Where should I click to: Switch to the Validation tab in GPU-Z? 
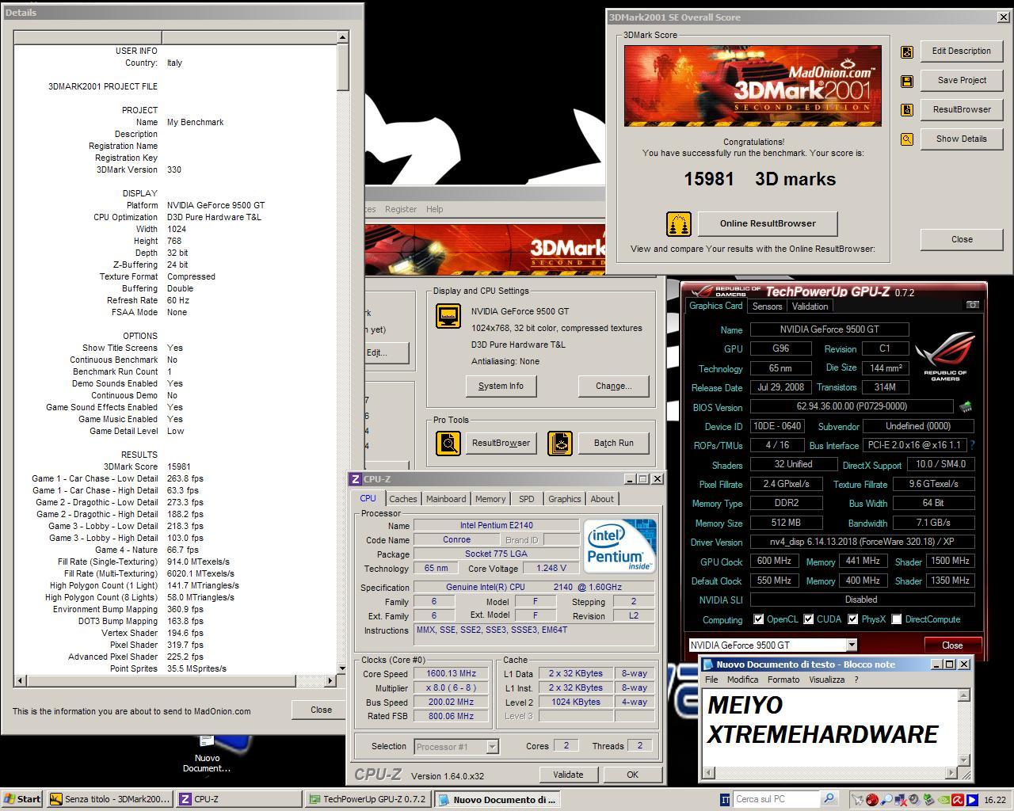pos(810,307)
